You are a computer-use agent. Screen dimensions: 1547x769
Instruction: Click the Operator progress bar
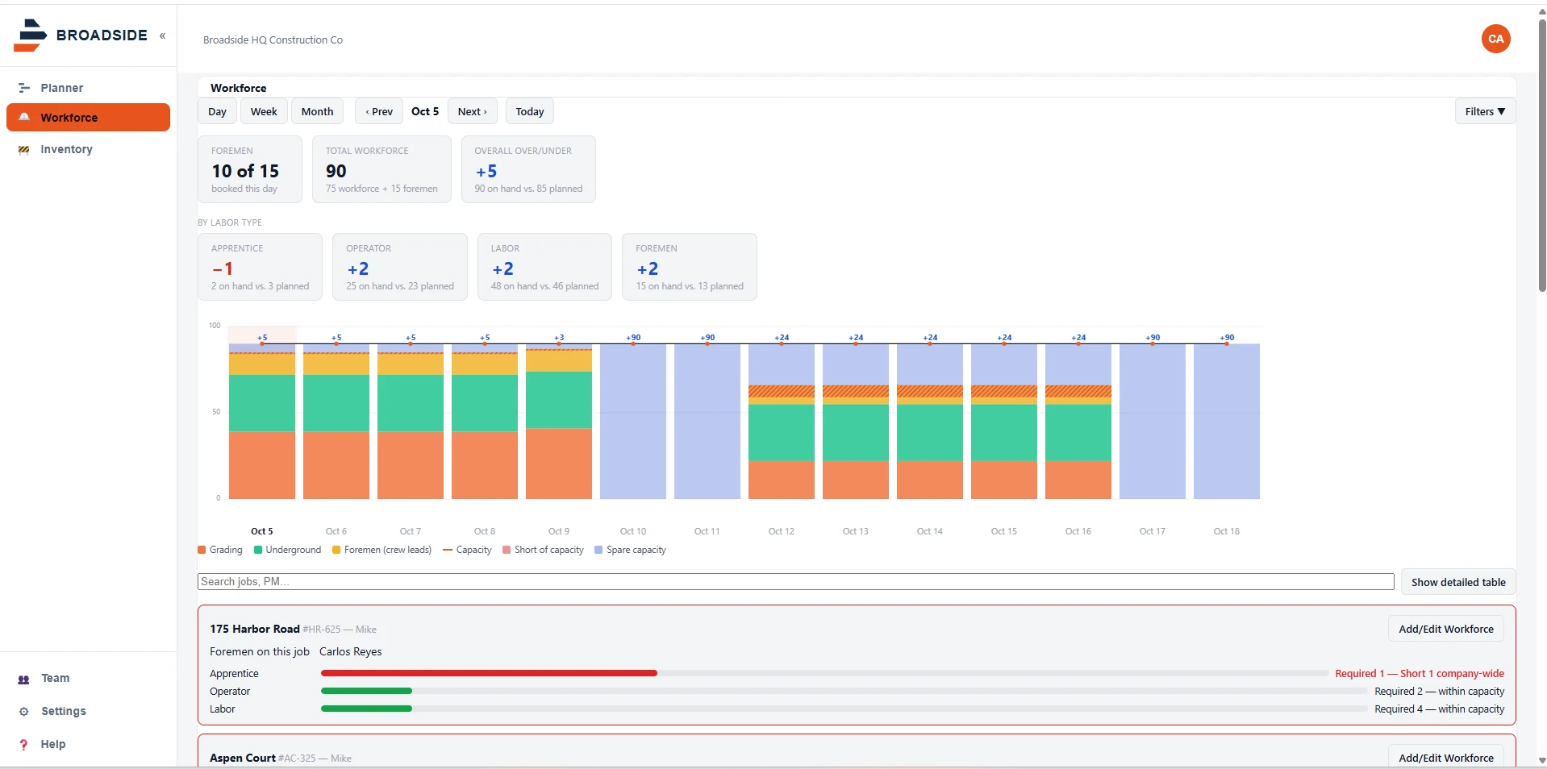pyautogui.click(x=844, y=691)
